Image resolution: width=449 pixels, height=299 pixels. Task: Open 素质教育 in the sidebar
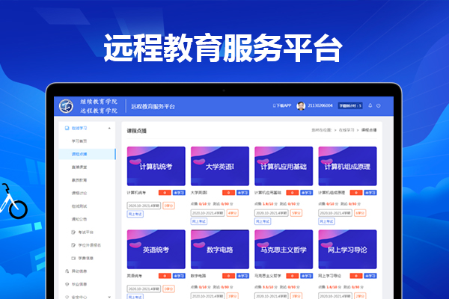(x=79, y=180)
